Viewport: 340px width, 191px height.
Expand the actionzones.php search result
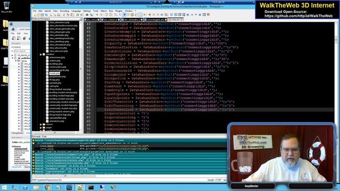33,163
